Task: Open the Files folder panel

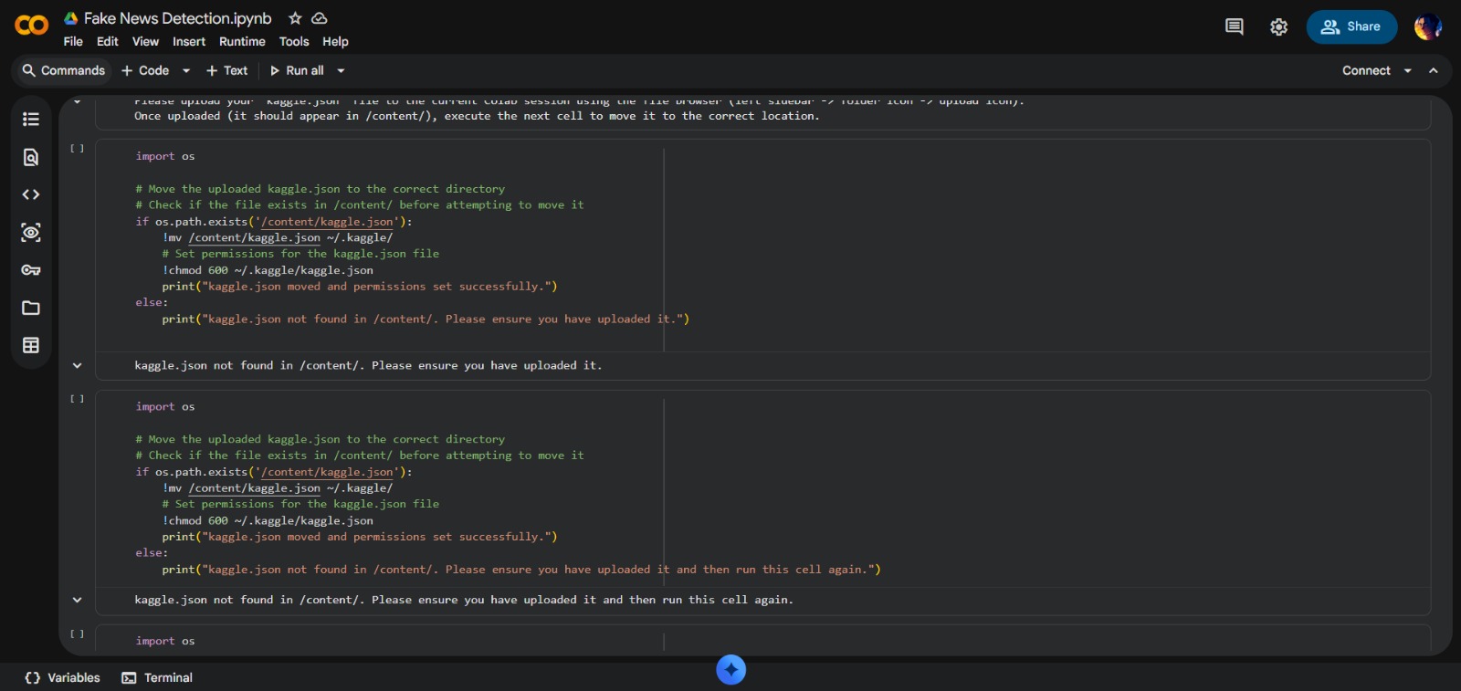Action: (31, 308)
